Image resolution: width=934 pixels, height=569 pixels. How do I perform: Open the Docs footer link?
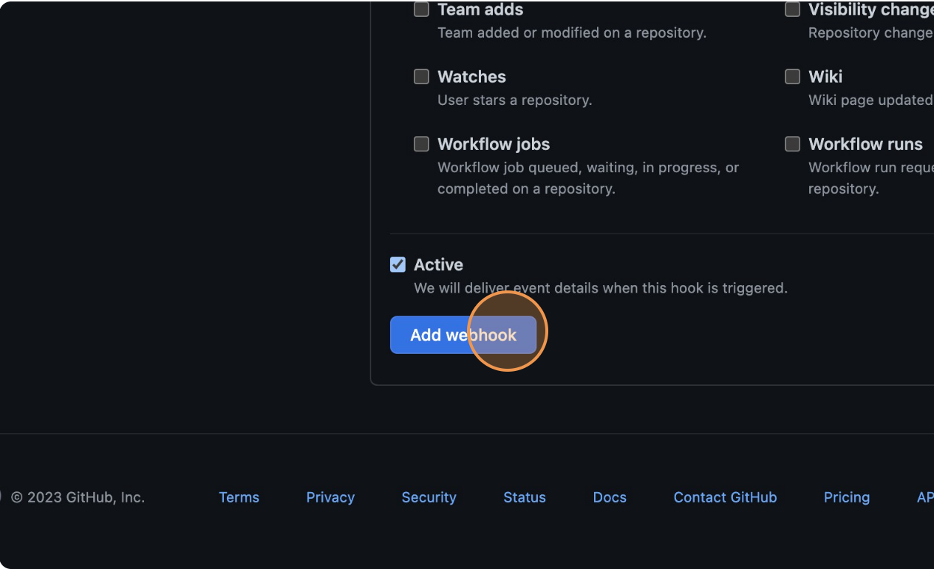click(609, 497)
